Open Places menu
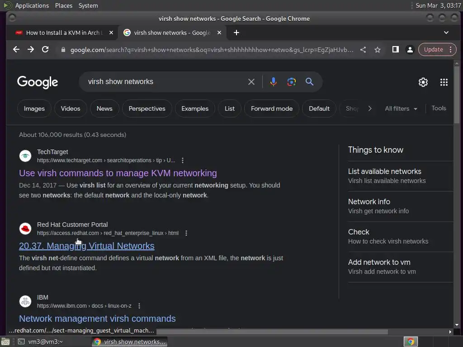This screenshot has height=347, width=463. click(x=63, y=5)
